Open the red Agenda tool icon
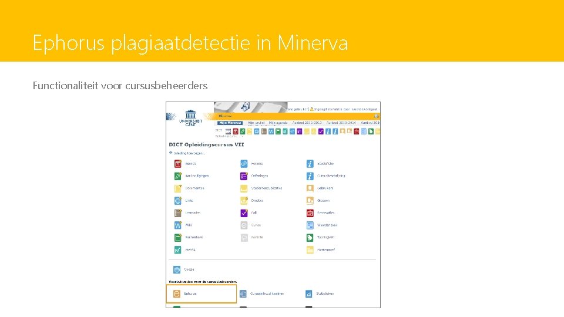The width and height of the screenshot is (564, 317). (177, 164)
